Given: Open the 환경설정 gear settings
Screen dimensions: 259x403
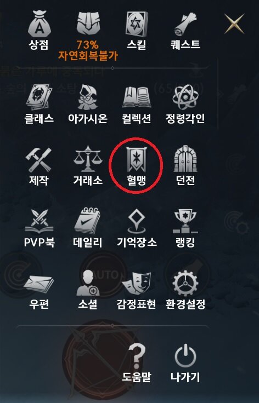Looking at the screenshot, I should pos(185,283).
